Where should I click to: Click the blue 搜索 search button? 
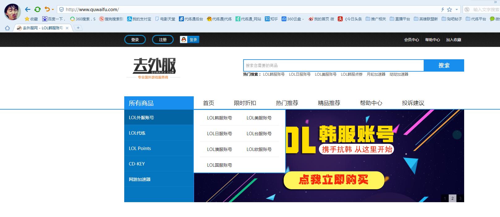point(444,65)
